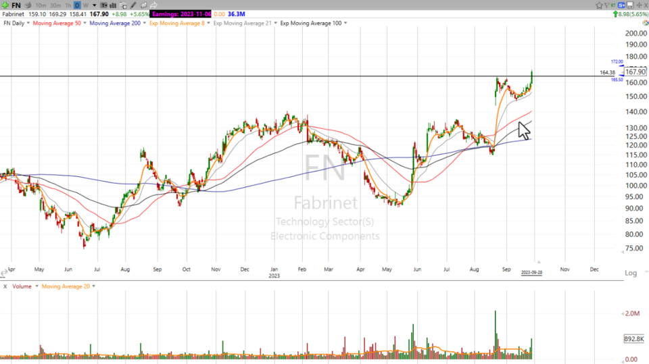Open the Volume indicator dropdown

coord(37,286)
